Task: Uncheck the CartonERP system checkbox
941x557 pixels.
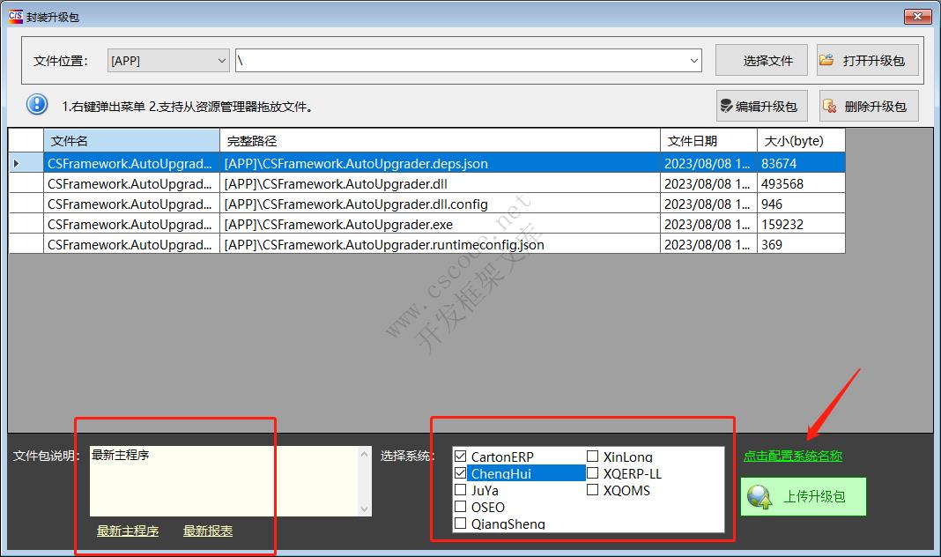Action: 459,456
